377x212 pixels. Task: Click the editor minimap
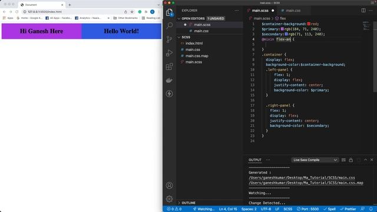pyautogui.click(x=367, y=26)
